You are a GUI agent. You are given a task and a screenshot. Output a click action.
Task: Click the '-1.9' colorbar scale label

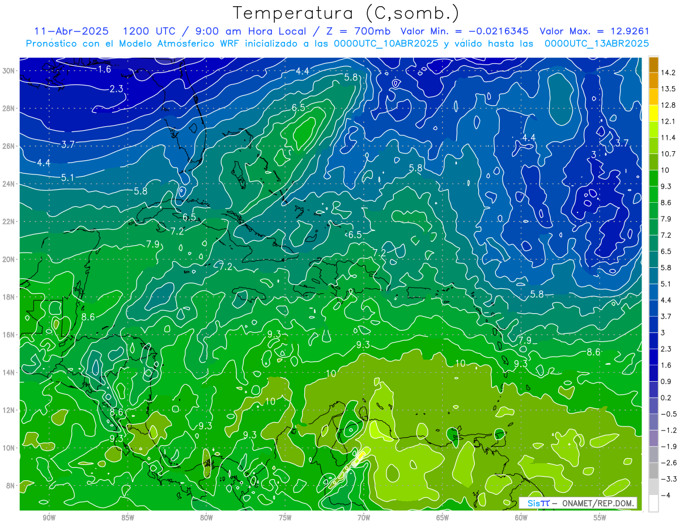[669, 446]
